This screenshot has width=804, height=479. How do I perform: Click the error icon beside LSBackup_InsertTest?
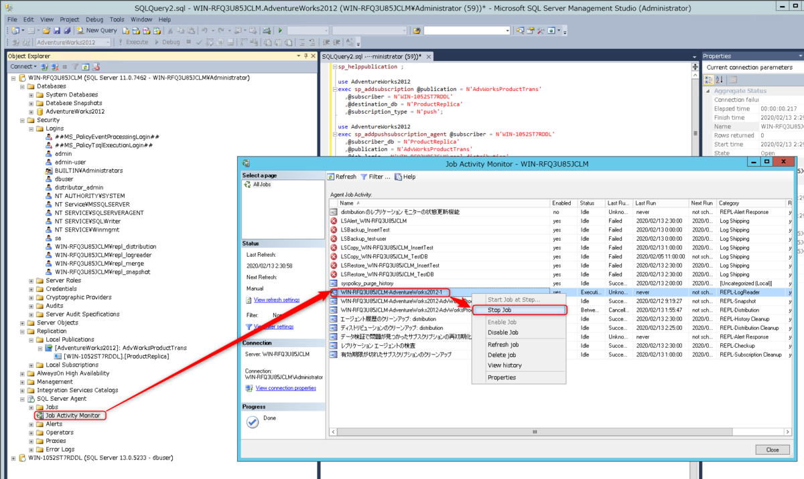pos(334,229)
